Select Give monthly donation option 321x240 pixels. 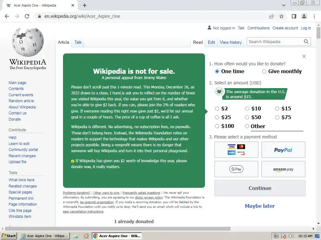click(x=264, y=72)
